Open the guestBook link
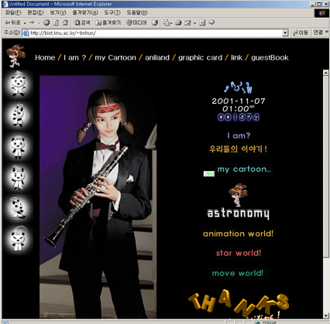 point(270,57)
